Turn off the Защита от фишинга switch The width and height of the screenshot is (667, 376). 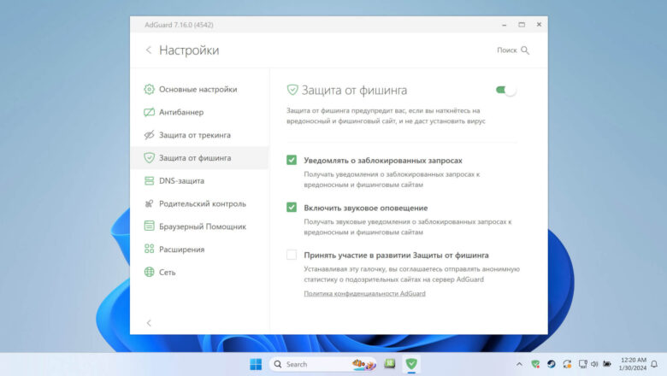(x=505, y=90)
